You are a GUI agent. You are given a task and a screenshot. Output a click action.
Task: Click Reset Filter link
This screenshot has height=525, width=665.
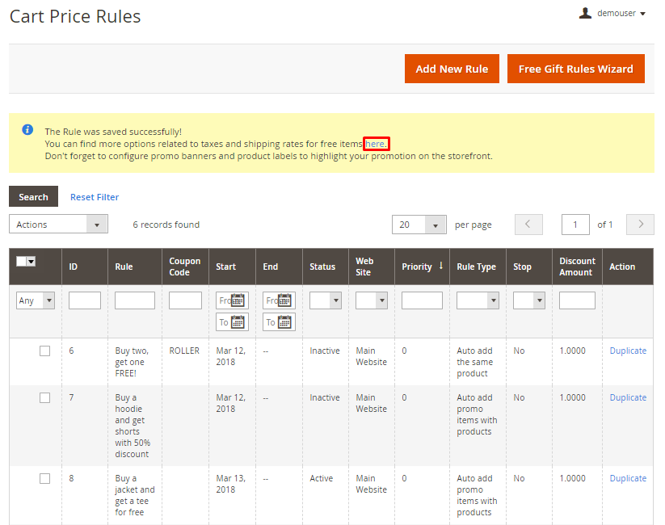(x=95, y=197)
